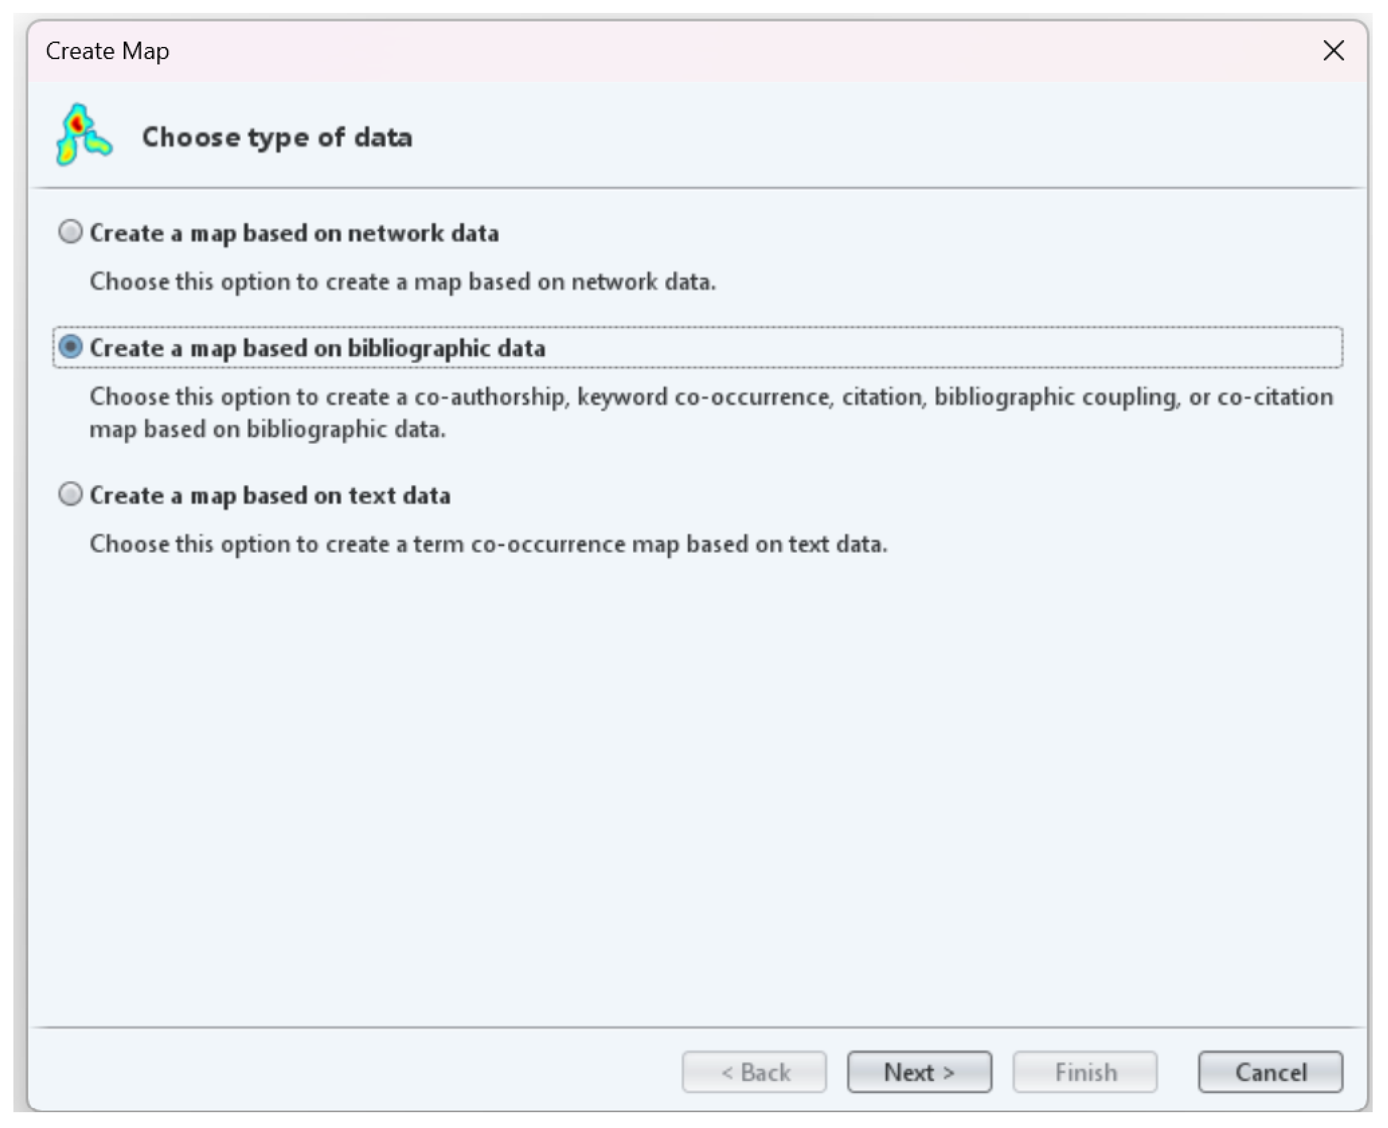Click the "Choose type of data" heading
This screenshot has height=1128, width=1388.
point(277,137)
